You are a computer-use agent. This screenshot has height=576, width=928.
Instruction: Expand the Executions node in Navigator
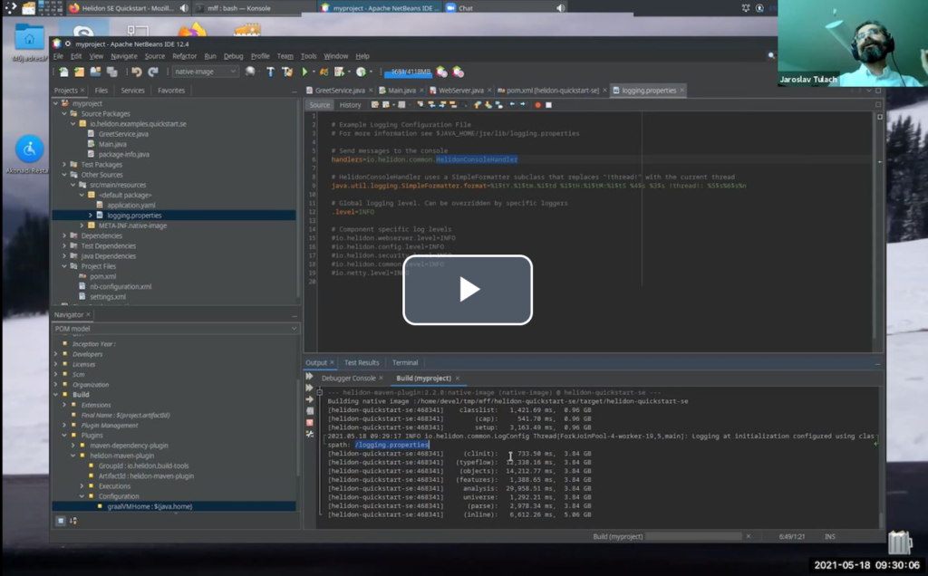pos(82,486)
